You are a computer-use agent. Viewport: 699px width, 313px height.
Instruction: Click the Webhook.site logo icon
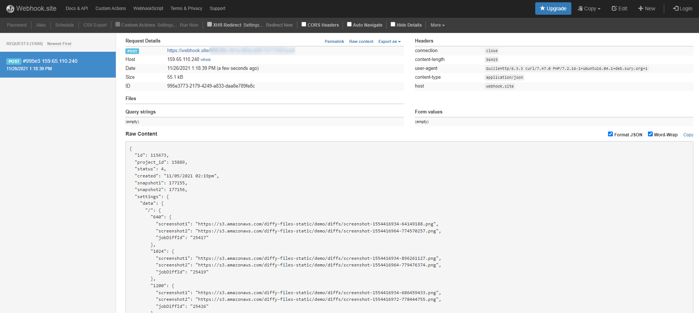(10, 8)
